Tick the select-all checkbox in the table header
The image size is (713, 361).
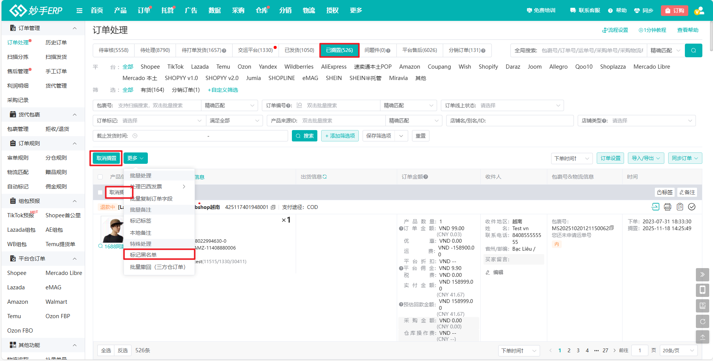pyautogui.click(x=100, y=177)
